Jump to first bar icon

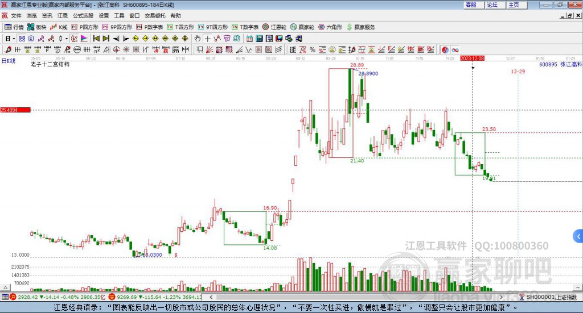point(96,39)
